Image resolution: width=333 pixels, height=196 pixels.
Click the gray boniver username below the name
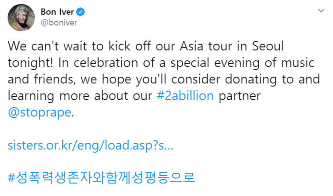point(59,23)
